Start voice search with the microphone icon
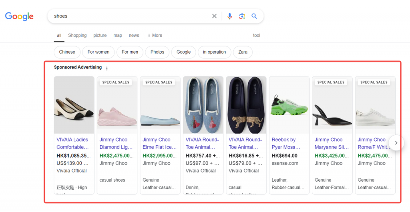410x212 pixels. (x=229, y=16)
